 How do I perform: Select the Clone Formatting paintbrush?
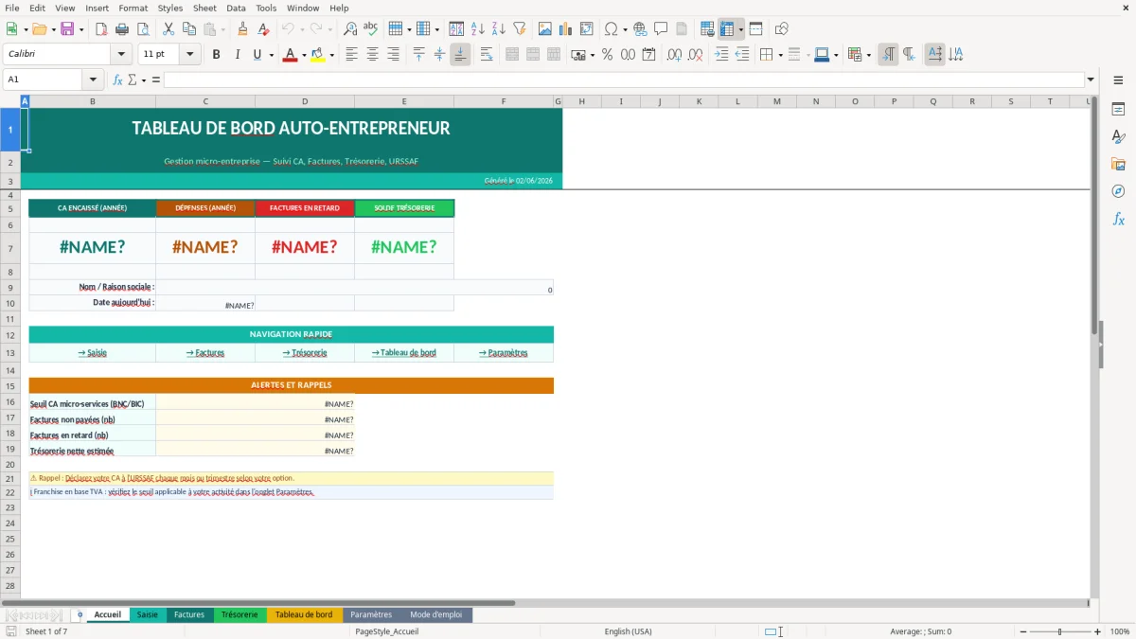tap(243, 29)
